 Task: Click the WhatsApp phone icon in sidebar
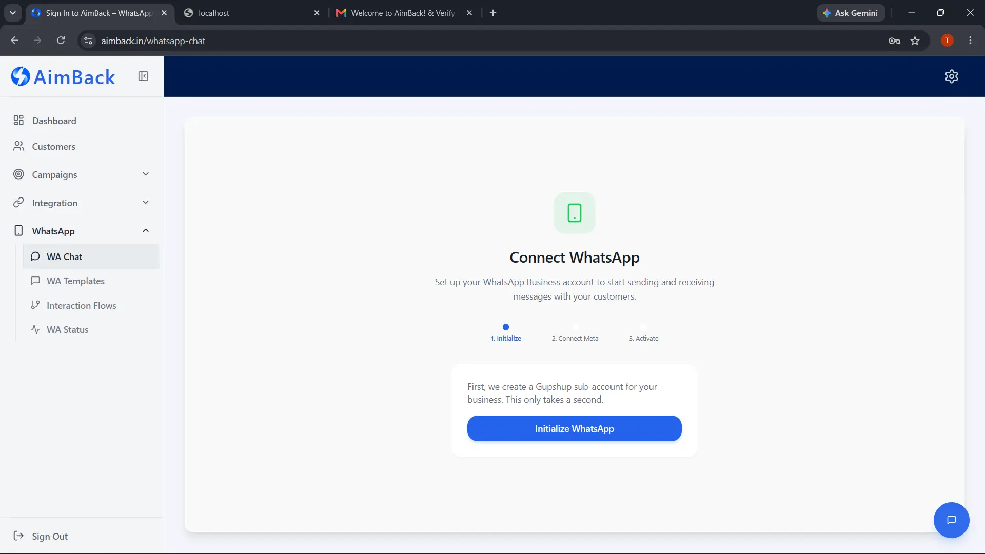(x=18, y=231)
